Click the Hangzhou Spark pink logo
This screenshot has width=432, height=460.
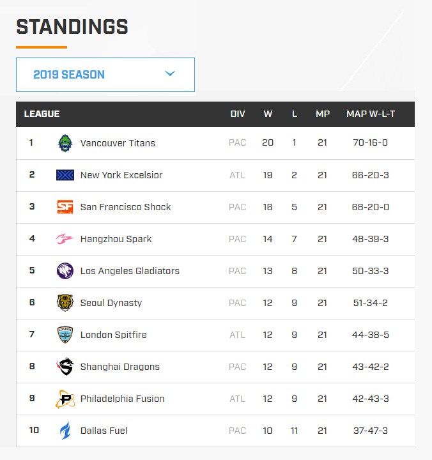point(65,239)
